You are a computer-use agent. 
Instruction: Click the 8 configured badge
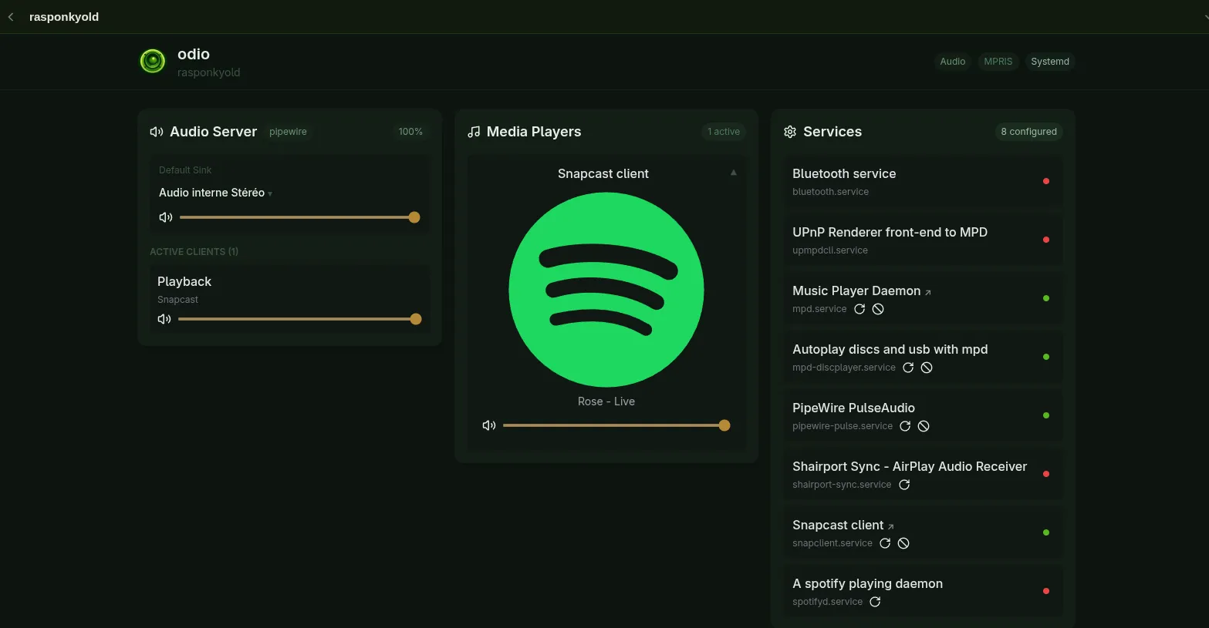click(x=1028, y=132)
